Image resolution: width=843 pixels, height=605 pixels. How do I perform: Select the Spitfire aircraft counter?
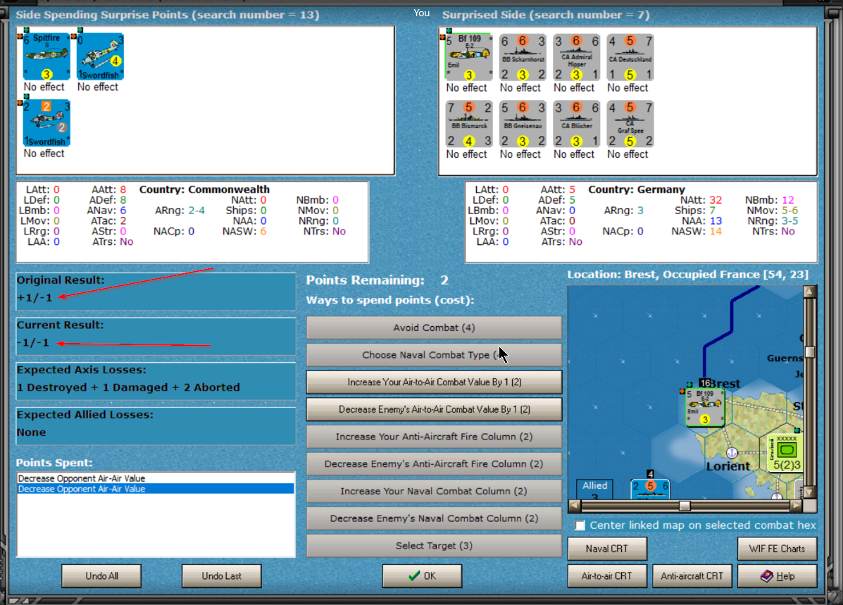46,56
